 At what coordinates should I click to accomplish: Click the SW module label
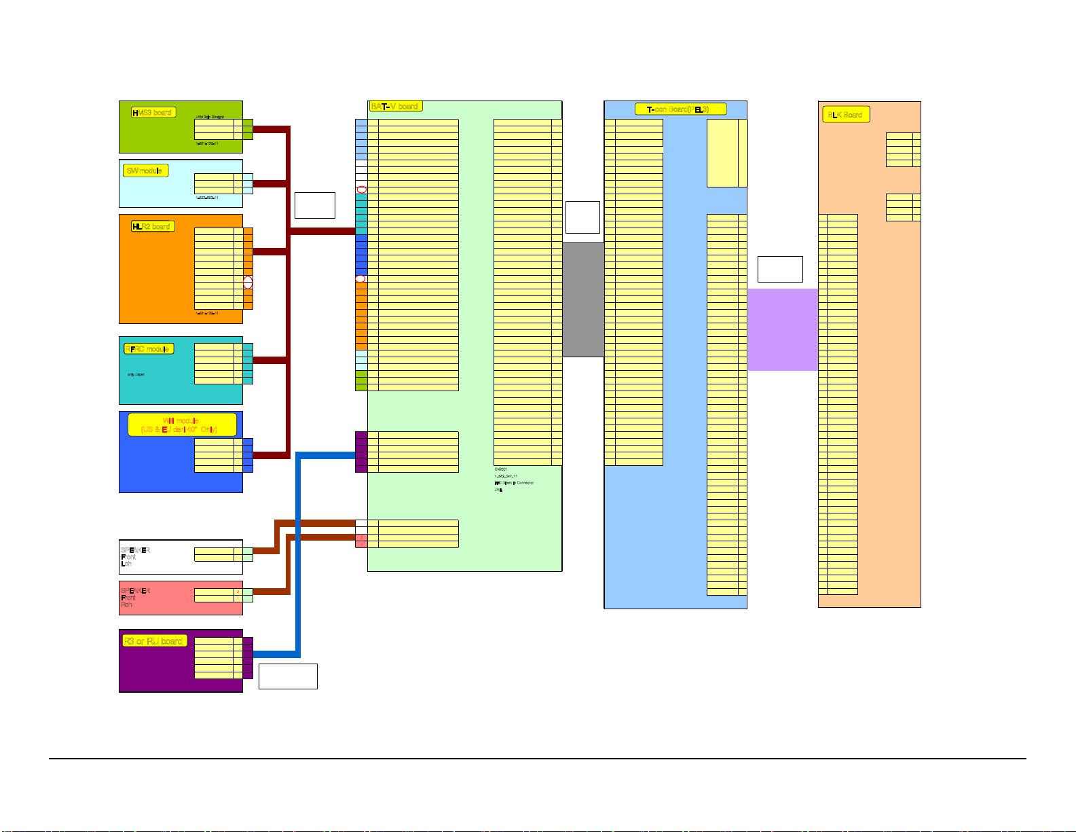click(145, 170)
